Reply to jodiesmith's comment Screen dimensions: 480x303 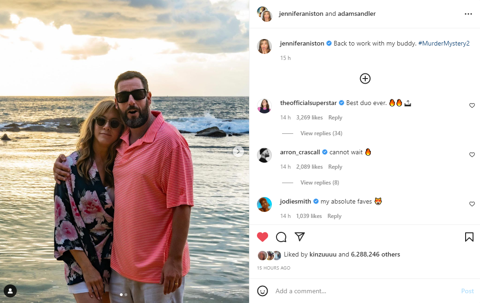(x=334, y=216)
